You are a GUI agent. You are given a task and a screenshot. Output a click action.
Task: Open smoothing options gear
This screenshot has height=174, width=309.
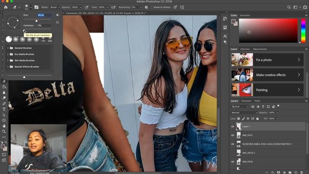(x=146, y=7)
